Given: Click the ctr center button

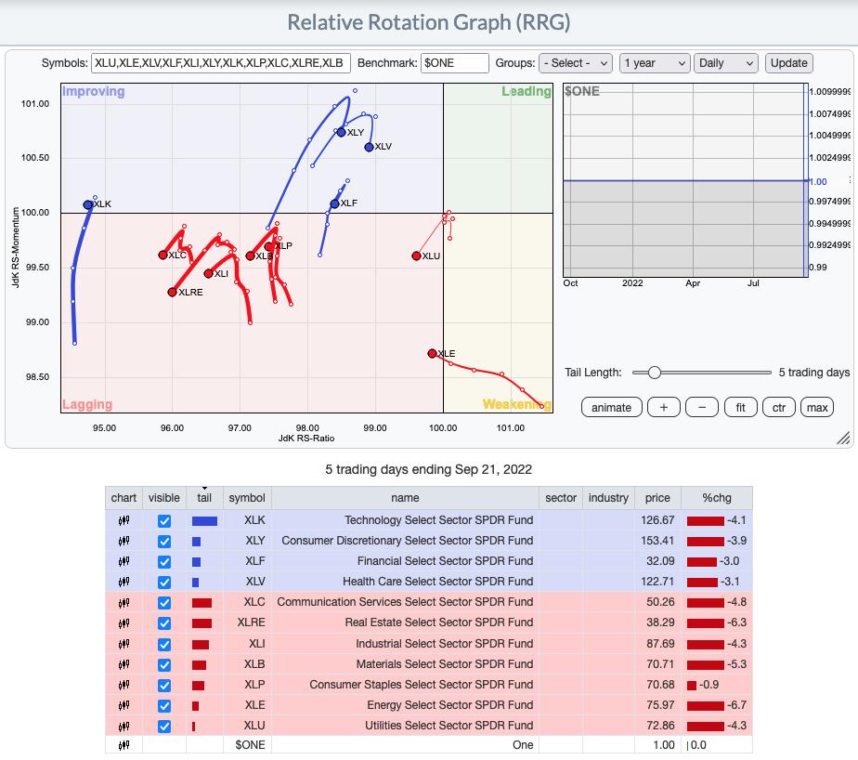Looking at the screenshot, I should point(779,407).
